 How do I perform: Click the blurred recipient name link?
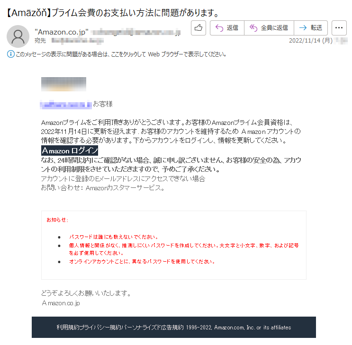66,105
